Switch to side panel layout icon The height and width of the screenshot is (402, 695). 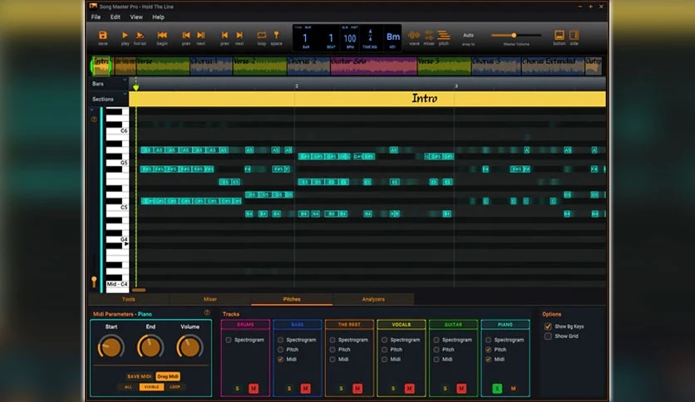(574, 36)
